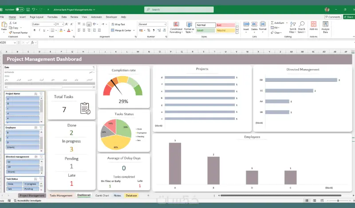The image size is (355, 208).
Task: Apply bold formatting
Action: click(x=35, y=30)
